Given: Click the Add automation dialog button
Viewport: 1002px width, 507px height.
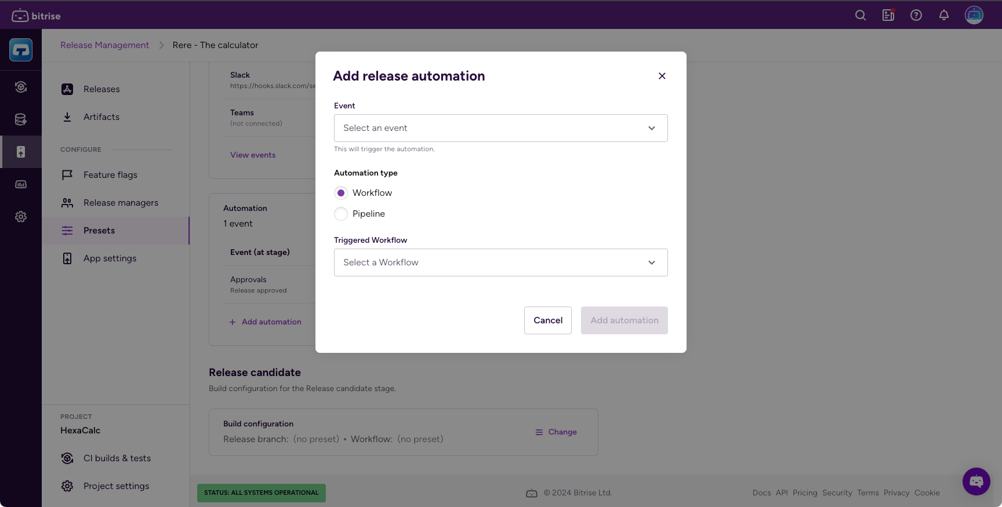Looking at the screenshot, I should 625,320.
